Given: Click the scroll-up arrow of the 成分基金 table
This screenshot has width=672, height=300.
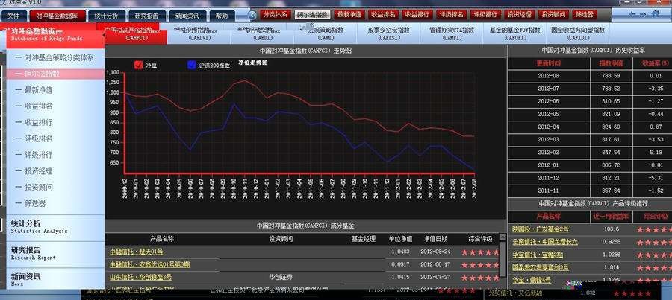Looking at the screenshot, I should tap(503, 237).
